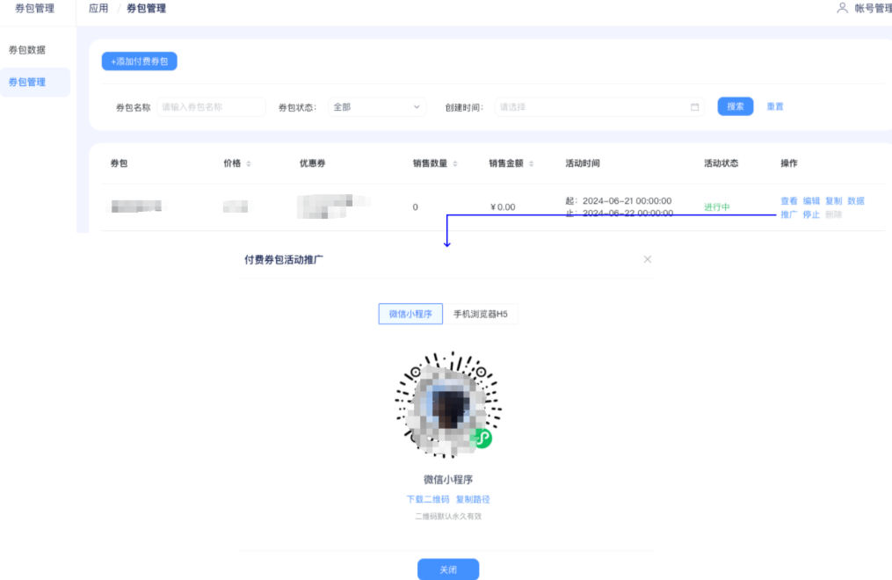
Task: Sort by 价格 column sort icon
Action: point(249,164)
